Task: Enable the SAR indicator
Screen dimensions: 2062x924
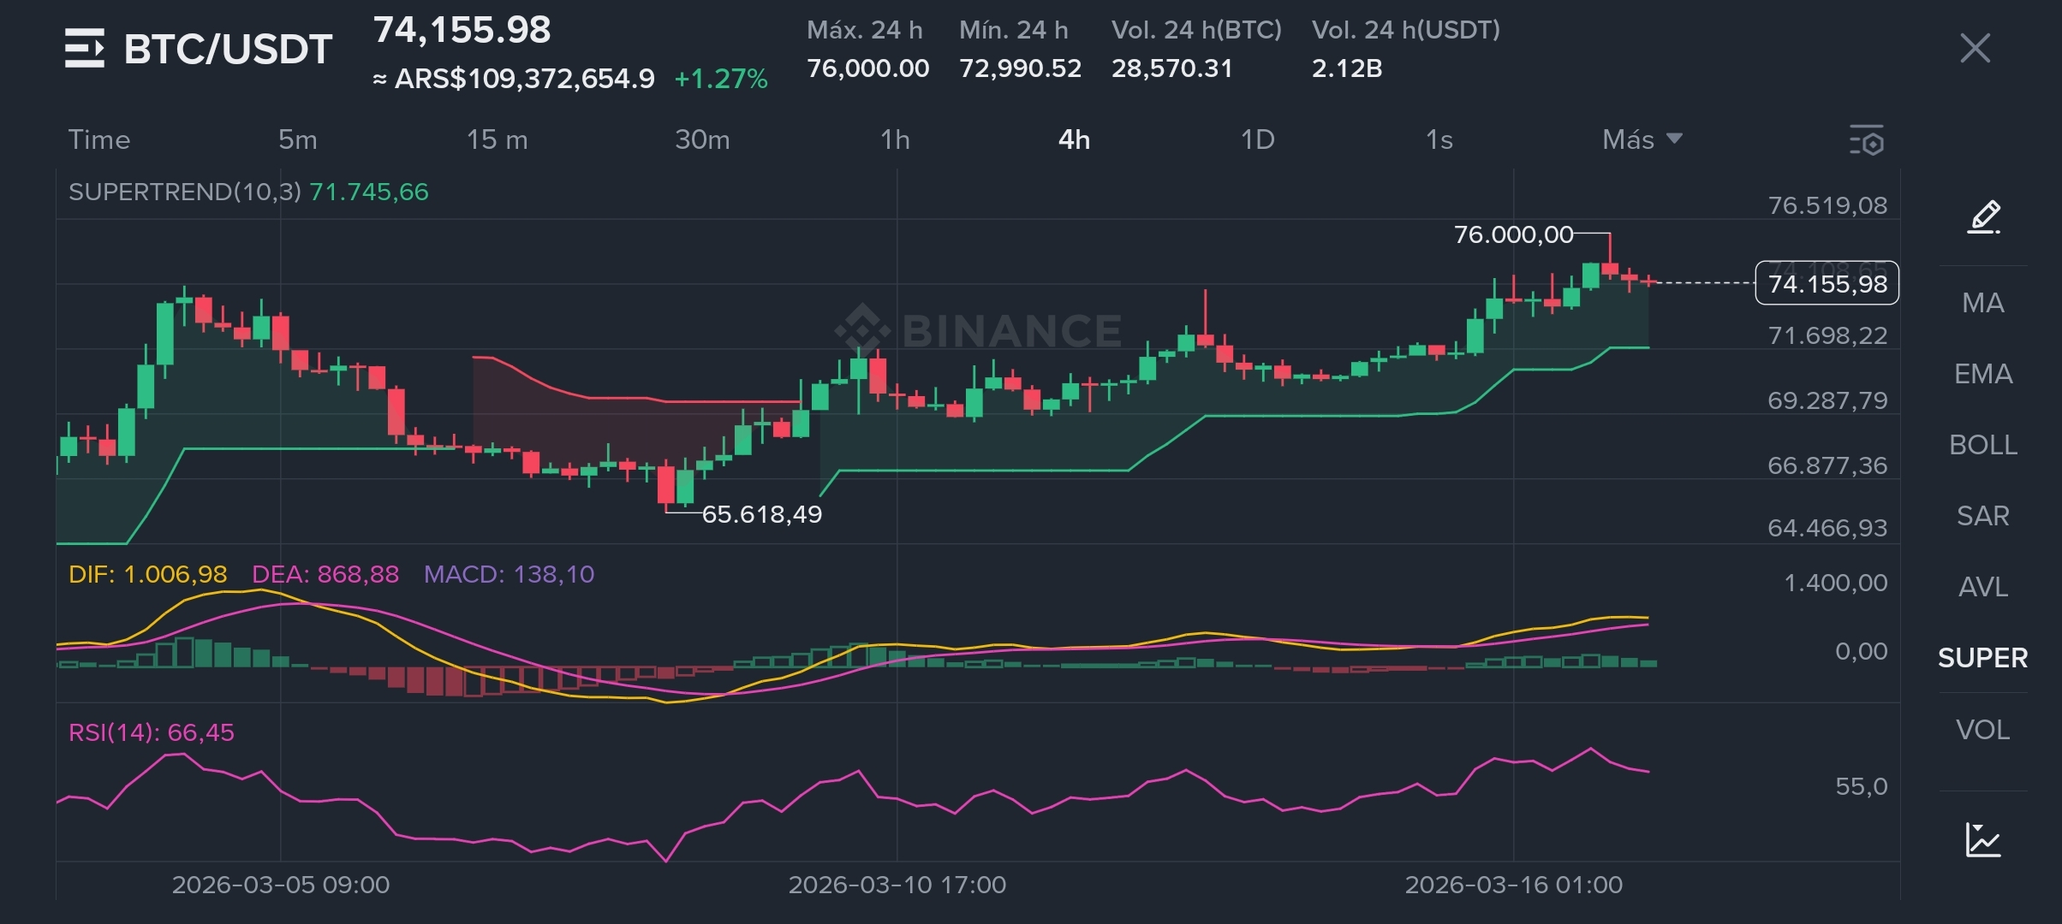Action: click(1983, 516)
